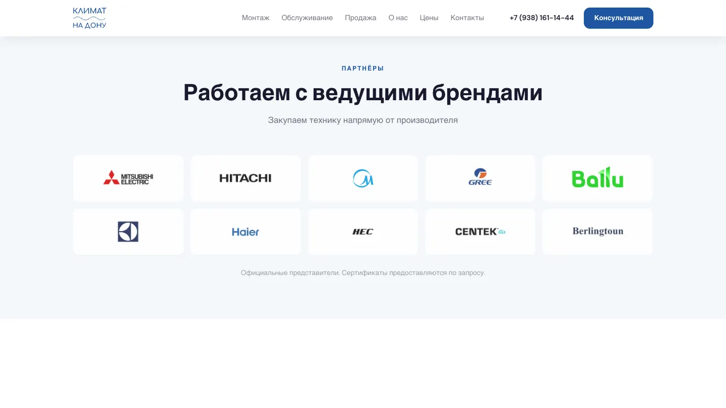Select the HEC logo card
726x408 pixels.
[x=363, y=232]
